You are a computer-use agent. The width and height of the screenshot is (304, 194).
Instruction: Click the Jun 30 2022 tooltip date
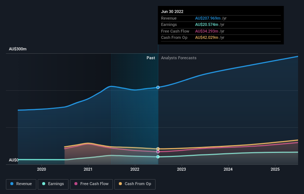(172, 11)
